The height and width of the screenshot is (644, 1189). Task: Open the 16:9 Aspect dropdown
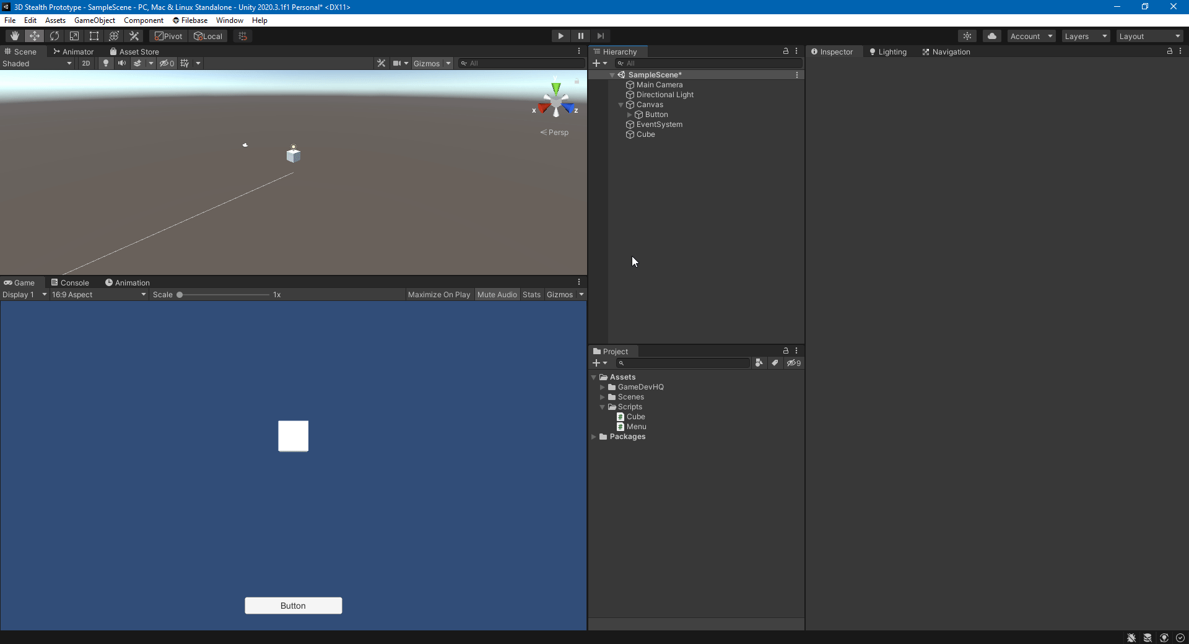tap(98, 295)
